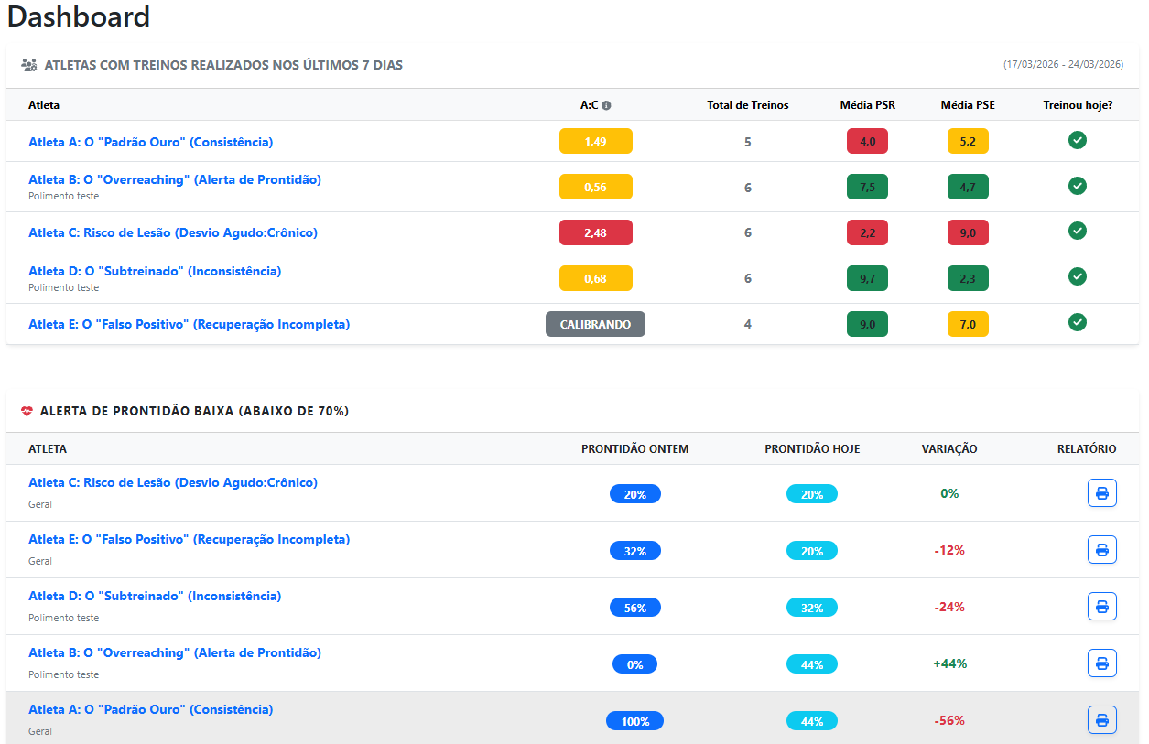Print report for Atleta E readiness alert
Screen dimensions: 1149x744
(1101, 550)
